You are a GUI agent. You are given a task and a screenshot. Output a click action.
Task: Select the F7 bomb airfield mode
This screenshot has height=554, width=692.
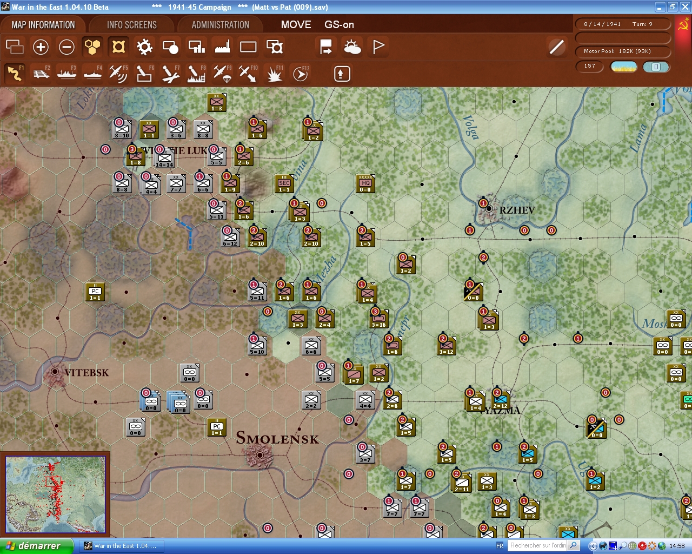[170, 74]
